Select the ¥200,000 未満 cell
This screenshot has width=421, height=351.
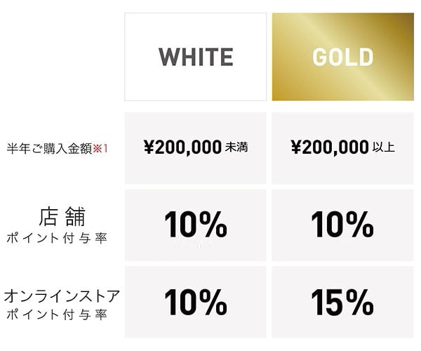[196, 148]
